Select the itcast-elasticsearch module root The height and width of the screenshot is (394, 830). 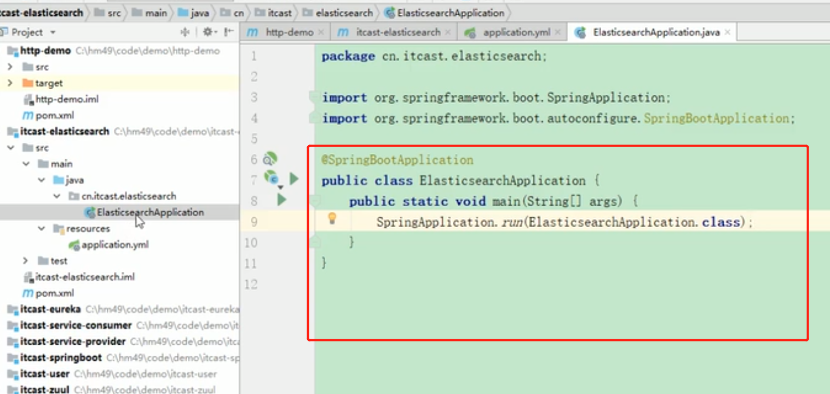click(x=65, y=131)
